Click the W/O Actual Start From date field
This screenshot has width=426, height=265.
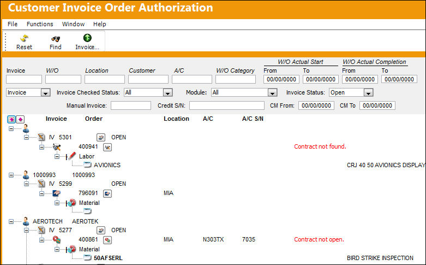point(281,79)
